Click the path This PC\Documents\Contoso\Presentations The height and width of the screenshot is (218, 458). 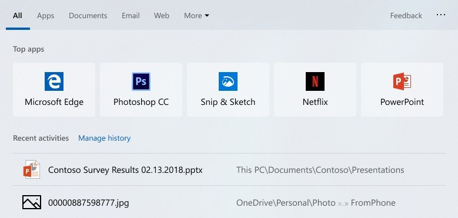[x=320, y=170]
